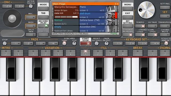Turn the AFTER TOUCH knob
Image resolution: width=171 pixels, height=96 pixels.
tap(31, 6)
